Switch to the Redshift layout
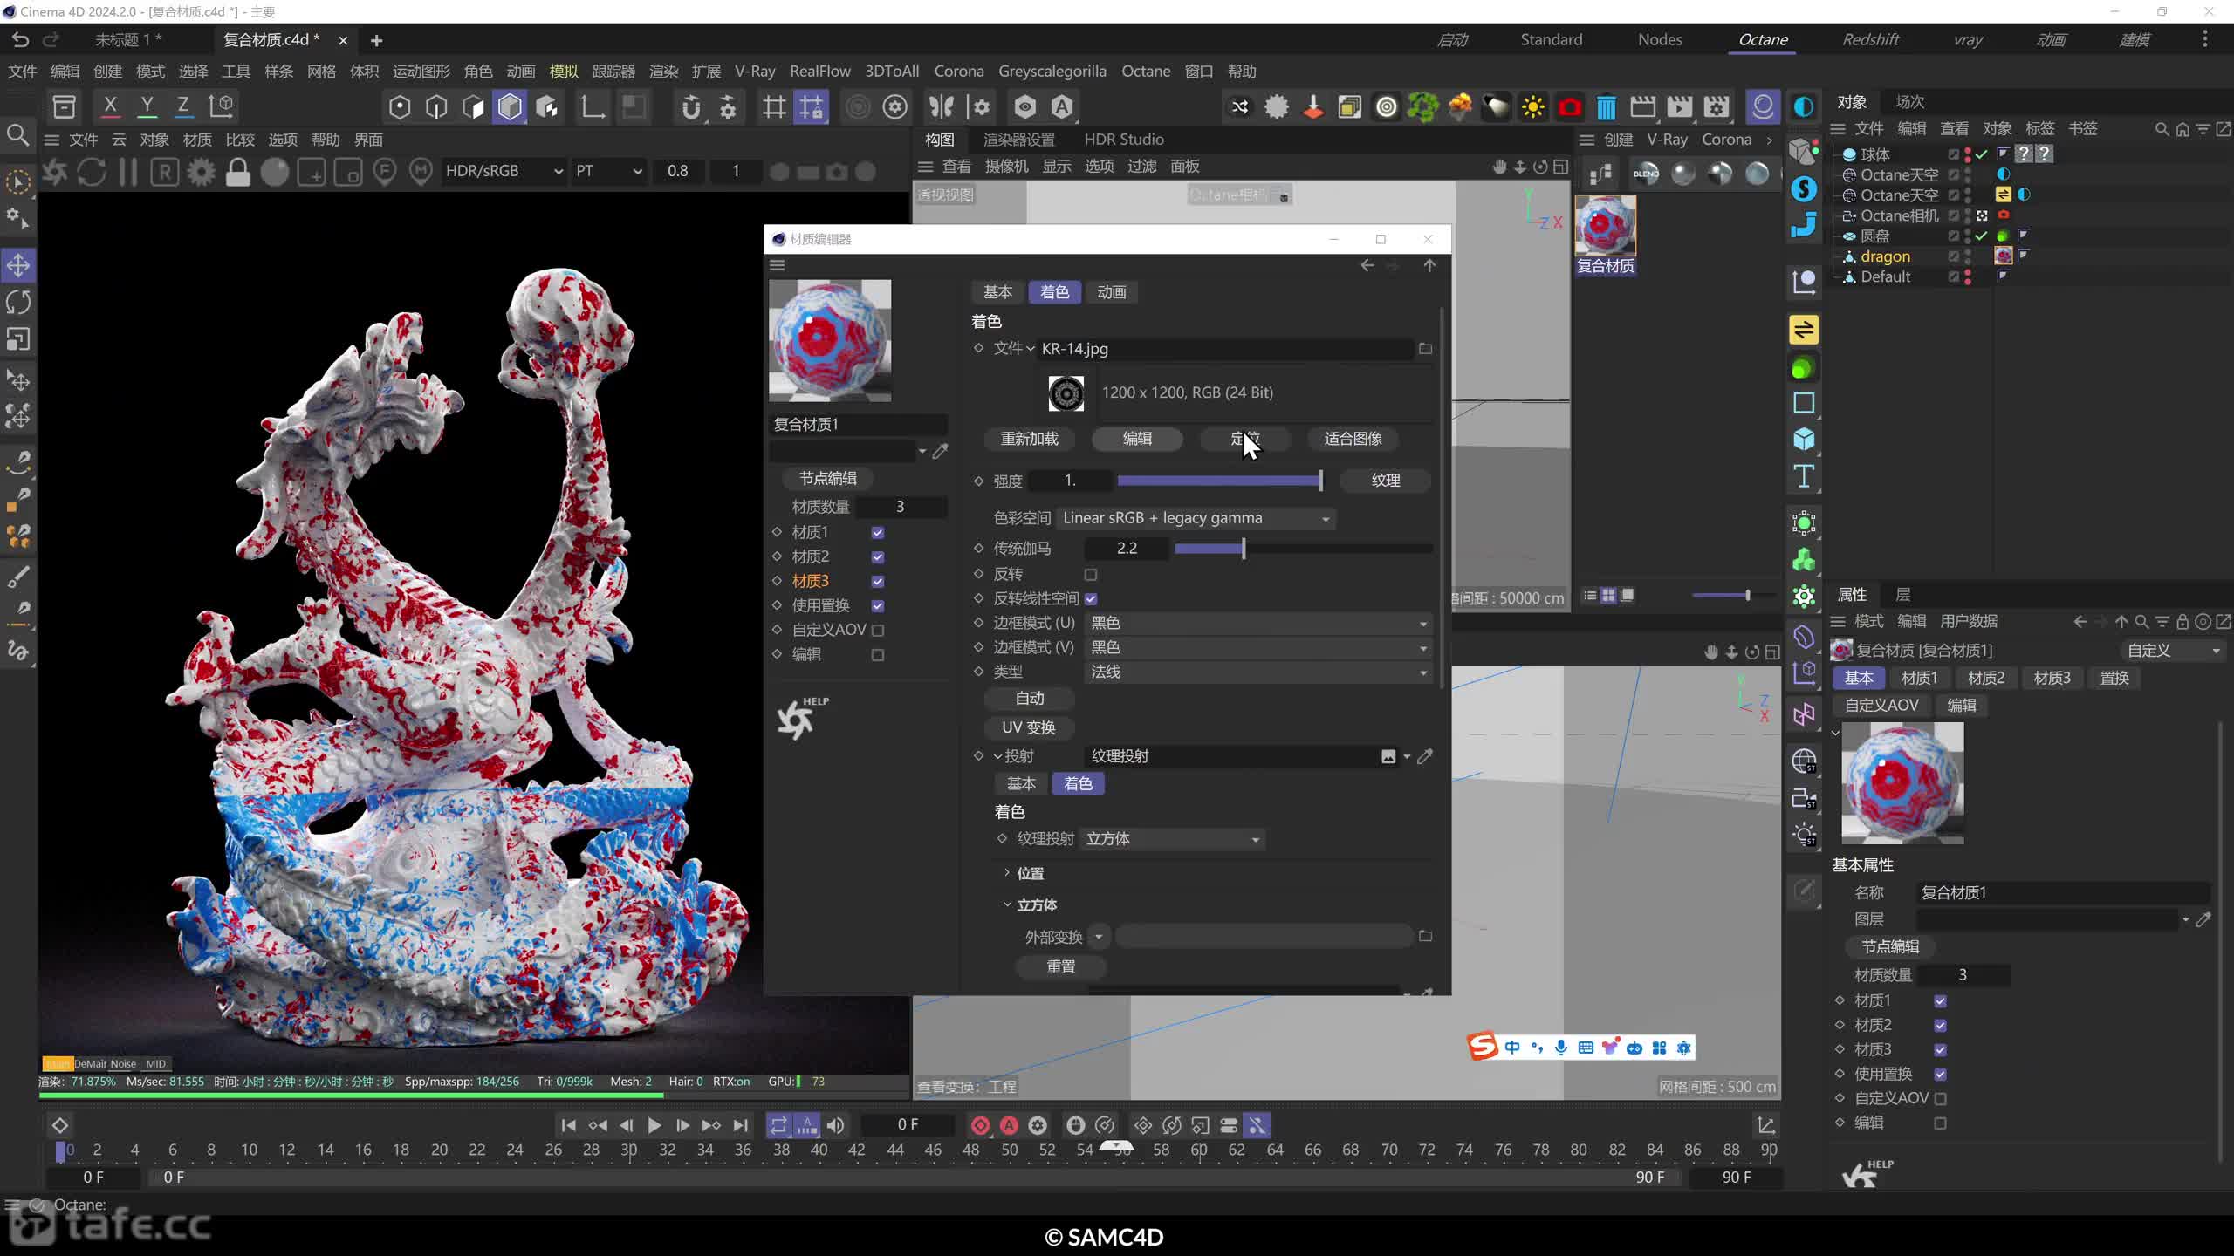The image size is (2234, 1256). point(1870,39)
